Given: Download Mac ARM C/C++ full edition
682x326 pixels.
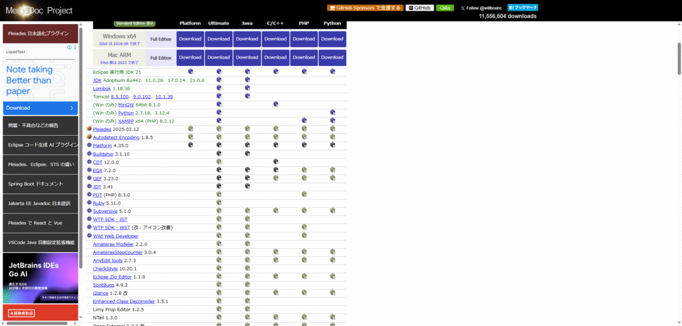Looking at the screenshot, I should 275,57.
